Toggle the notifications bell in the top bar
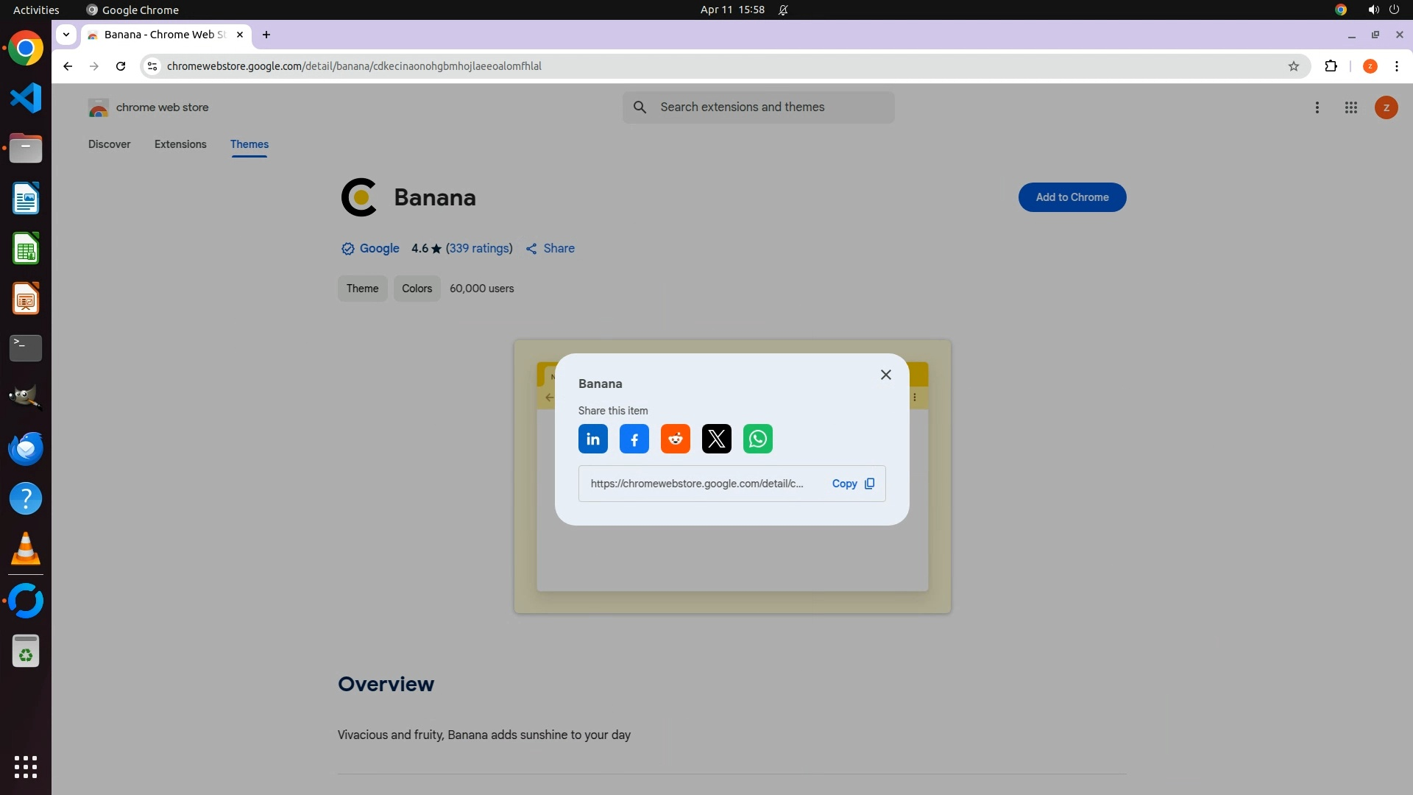1413x795 pixels. click(783, 10)
